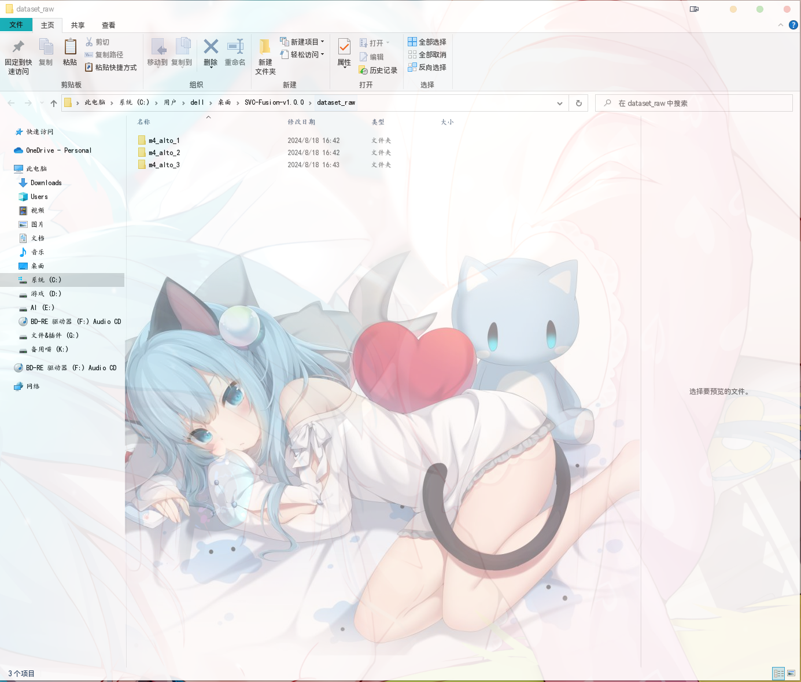
Task: Switch to Share (共享) tab
Action: click(78, 25)
